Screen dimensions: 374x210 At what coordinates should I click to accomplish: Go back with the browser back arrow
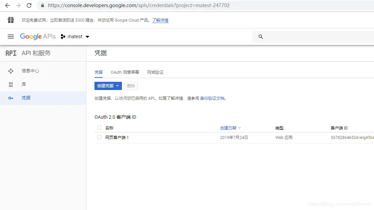point(7,5)
